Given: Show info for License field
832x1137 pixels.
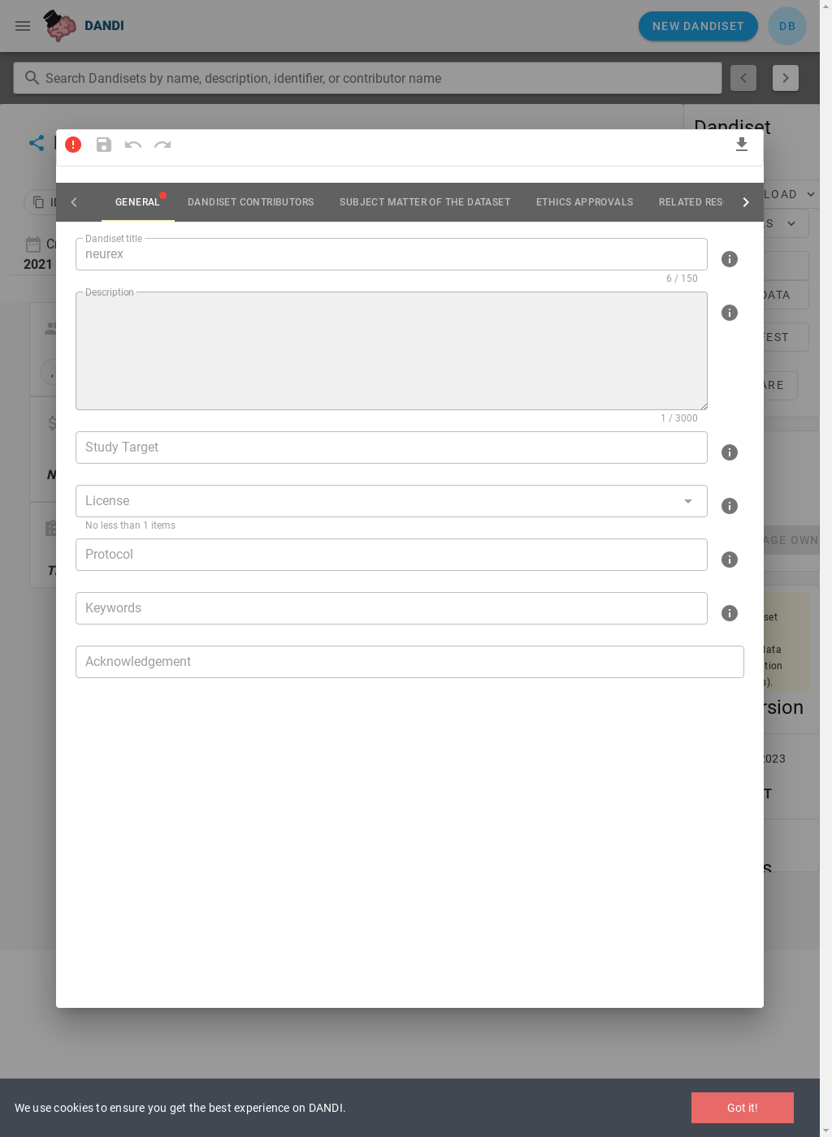Looking at the screenshot, I should point(730,506).
